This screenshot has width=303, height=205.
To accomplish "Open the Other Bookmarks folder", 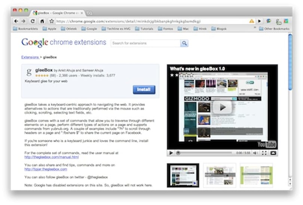I will (274, 29).
